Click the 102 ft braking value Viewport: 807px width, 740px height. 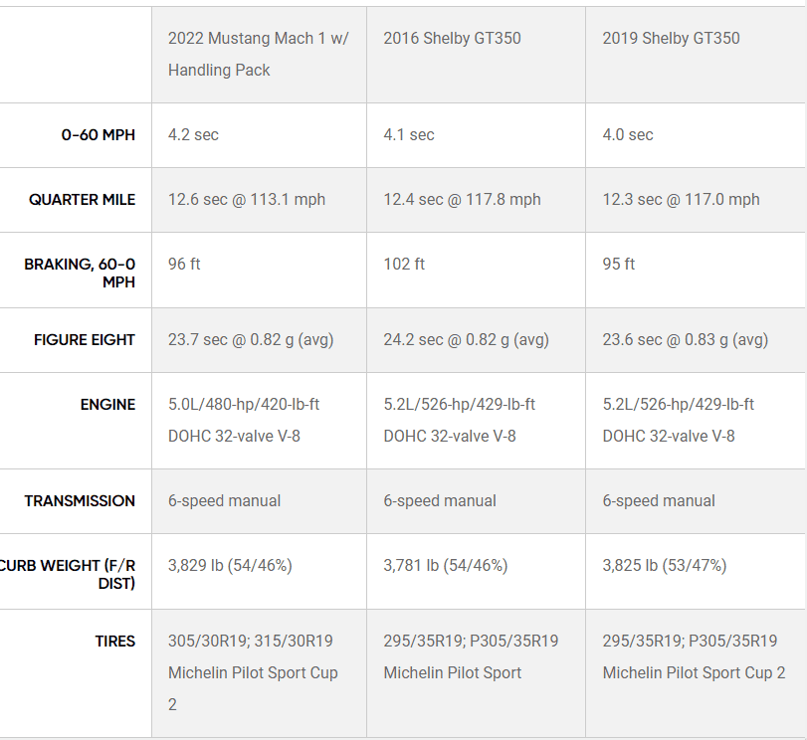404,264
